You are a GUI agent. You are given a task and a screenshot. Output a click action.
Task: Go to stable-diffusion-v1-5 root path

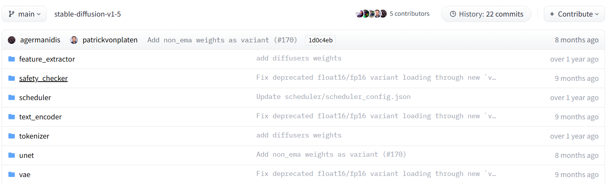click(87, 14)
